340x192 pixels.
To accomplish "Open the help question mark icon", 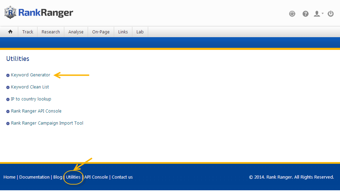I will tap(305, 14).
